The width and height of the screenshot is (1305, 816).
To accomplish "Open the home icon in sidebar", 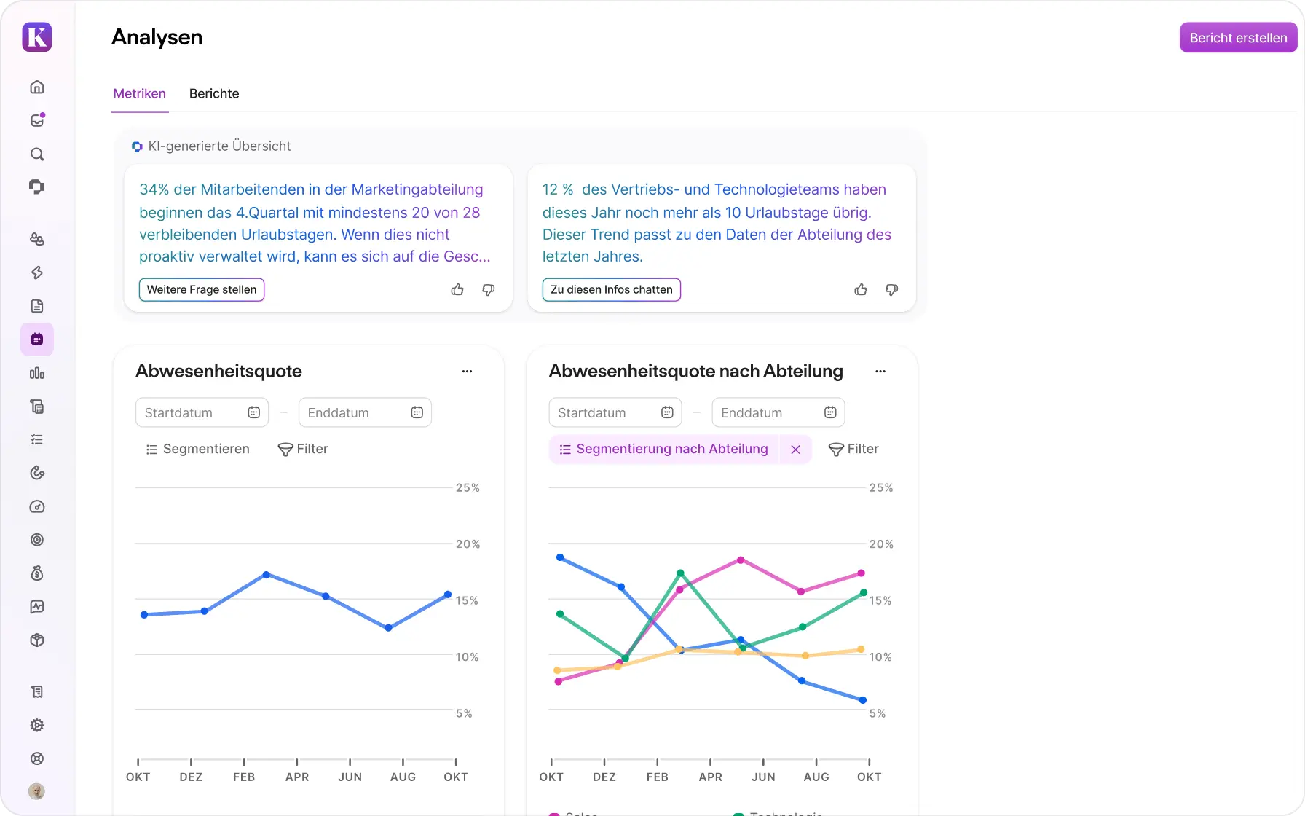I will click(37, 87).
